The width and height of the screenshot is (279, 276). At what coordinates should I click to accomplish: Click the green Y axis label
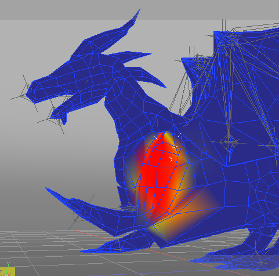[x=8, y=264]
